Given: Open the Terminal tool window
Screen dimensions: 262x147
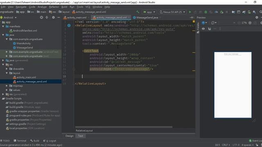Looking at the screenshot, I should pos(20,140).
